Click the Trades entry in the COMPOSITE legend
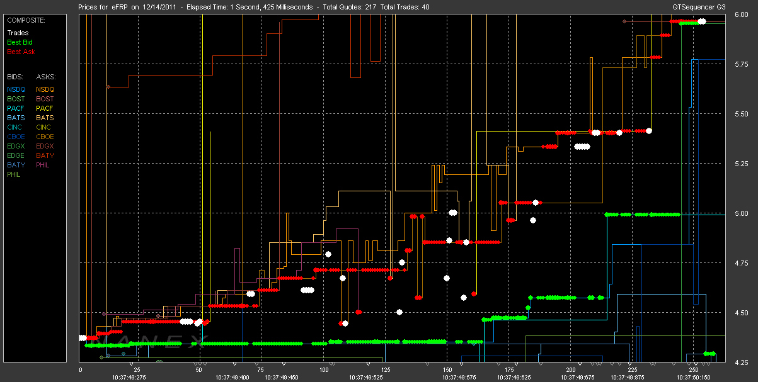The image size is (758, 382). pos(17,33)
